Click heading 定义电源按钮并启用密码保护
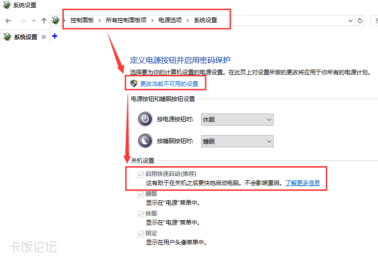Screen dimensions: 378x258 (180, 60)
